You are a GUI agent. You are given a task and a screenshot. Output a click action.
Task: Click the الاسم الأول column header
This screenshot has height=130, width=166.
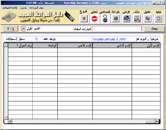tap(146, 45)
